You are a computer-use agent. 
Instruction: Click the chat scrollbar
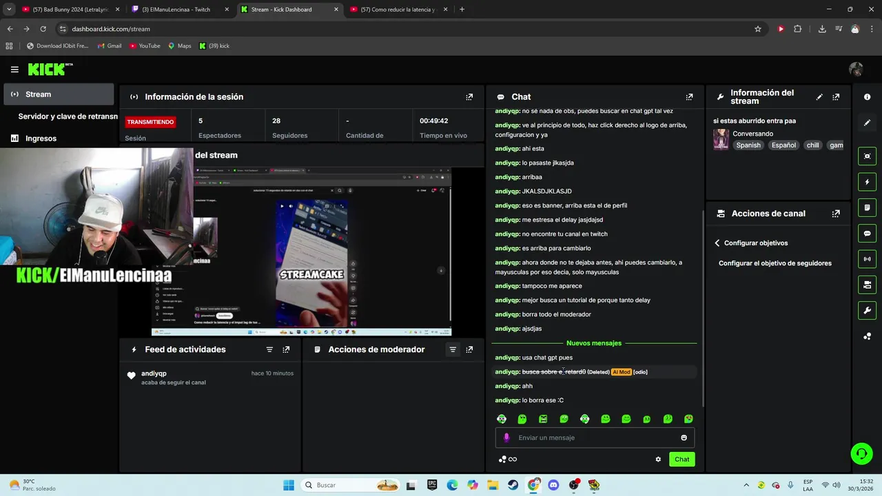[703, 309]
